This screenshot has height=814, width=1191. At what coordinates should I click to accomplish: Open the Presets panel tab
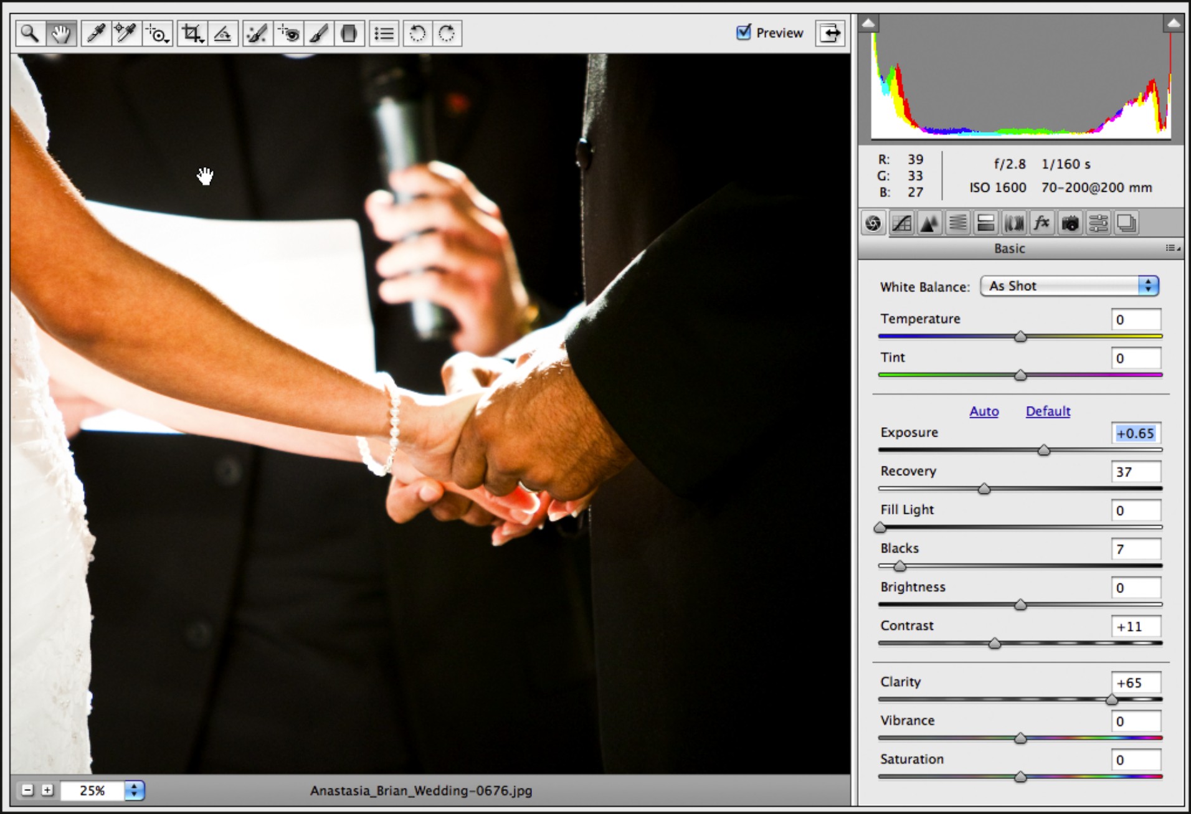(x=1098, y=223)
